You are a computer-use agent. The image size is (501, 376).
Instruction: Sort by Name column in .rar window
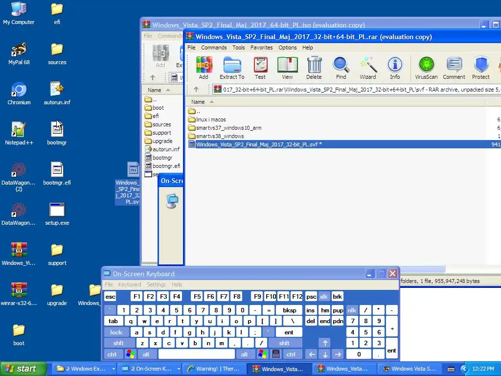(336, 102)
